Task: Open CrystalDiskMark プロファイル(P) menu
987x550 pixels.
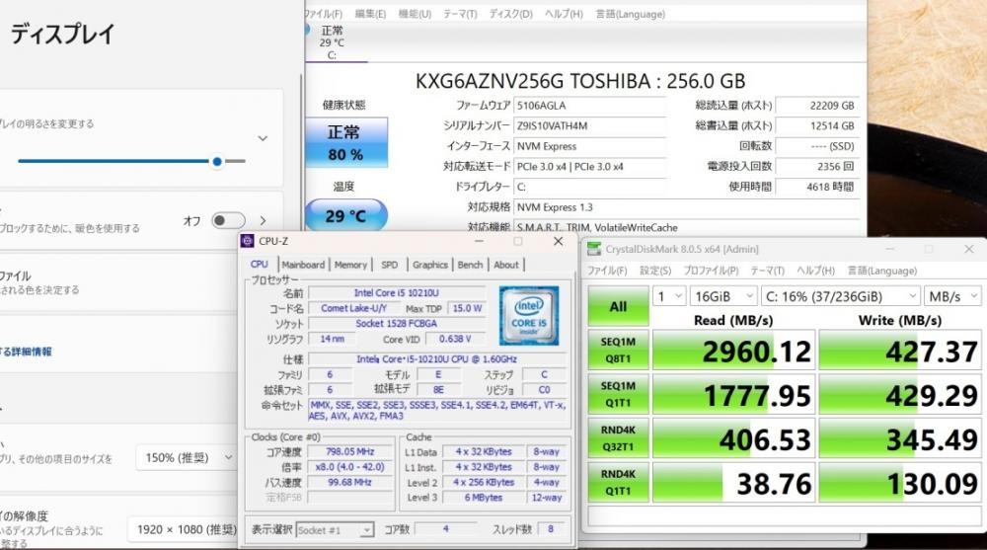Action: (711, 271)
